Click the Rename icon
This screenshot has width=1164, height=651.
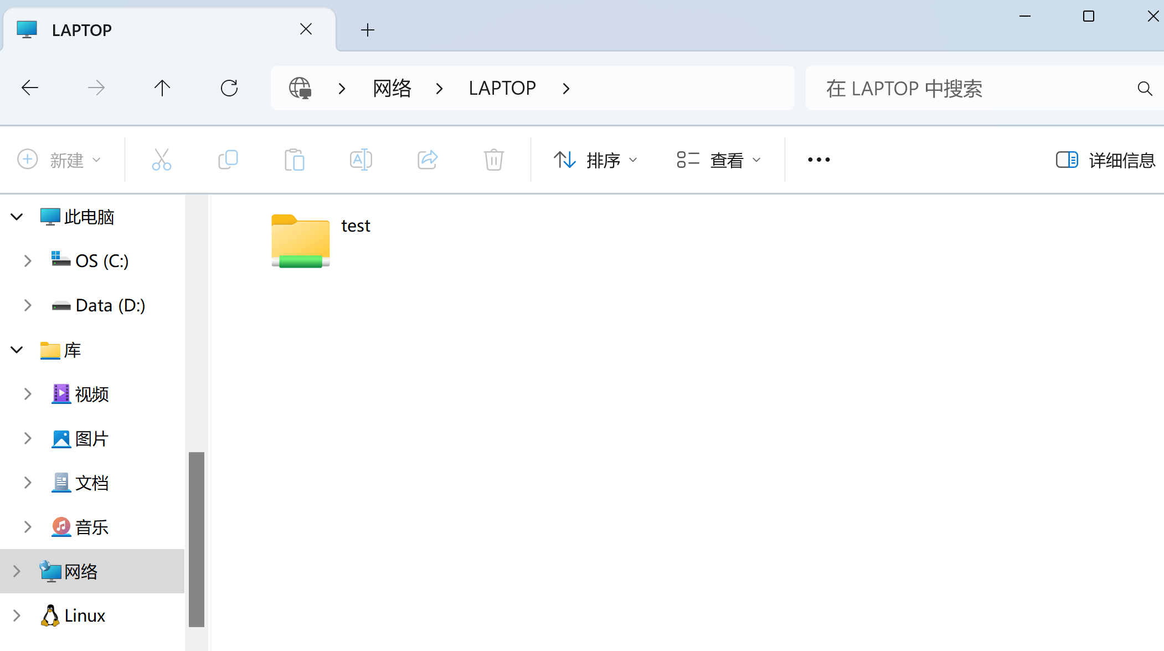(x=360, y=160)
